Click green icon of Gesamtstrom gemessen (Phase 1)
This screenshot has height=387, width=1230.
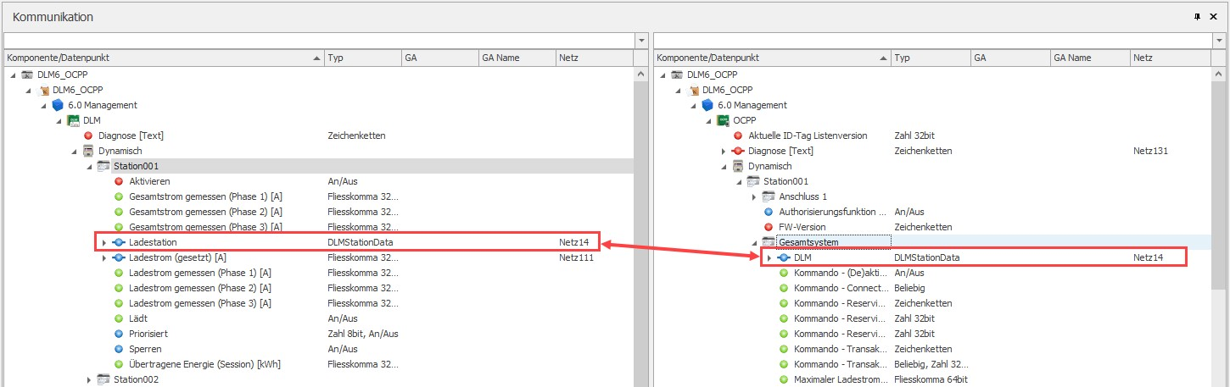pyautogui.click(x=119, y=196)
